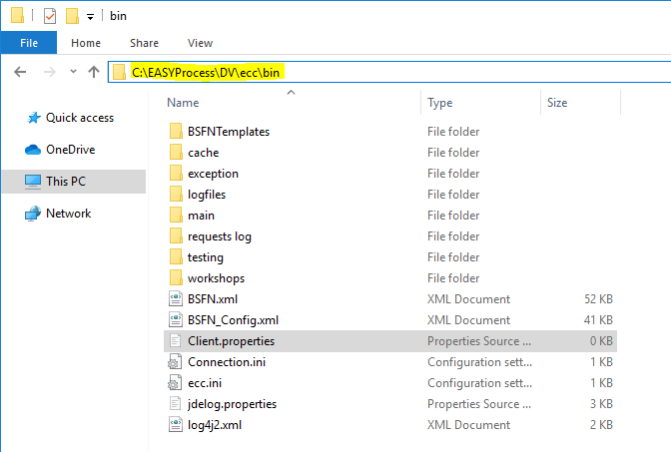Toggle sort order via Name column arrow
This screenshot has height=452, width=671.
pyautogui.click(x=291, y=92)
